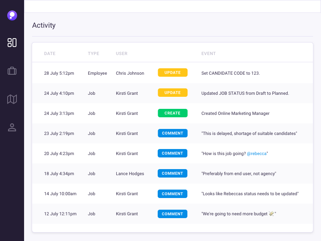Click user name 'Chris Johnson'
Screen dimensions: 321x241
(130, 73)
